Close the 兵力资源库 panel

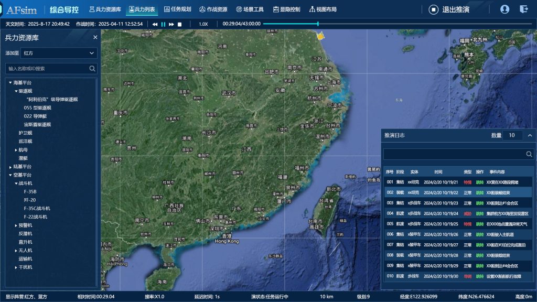[95, 37]
